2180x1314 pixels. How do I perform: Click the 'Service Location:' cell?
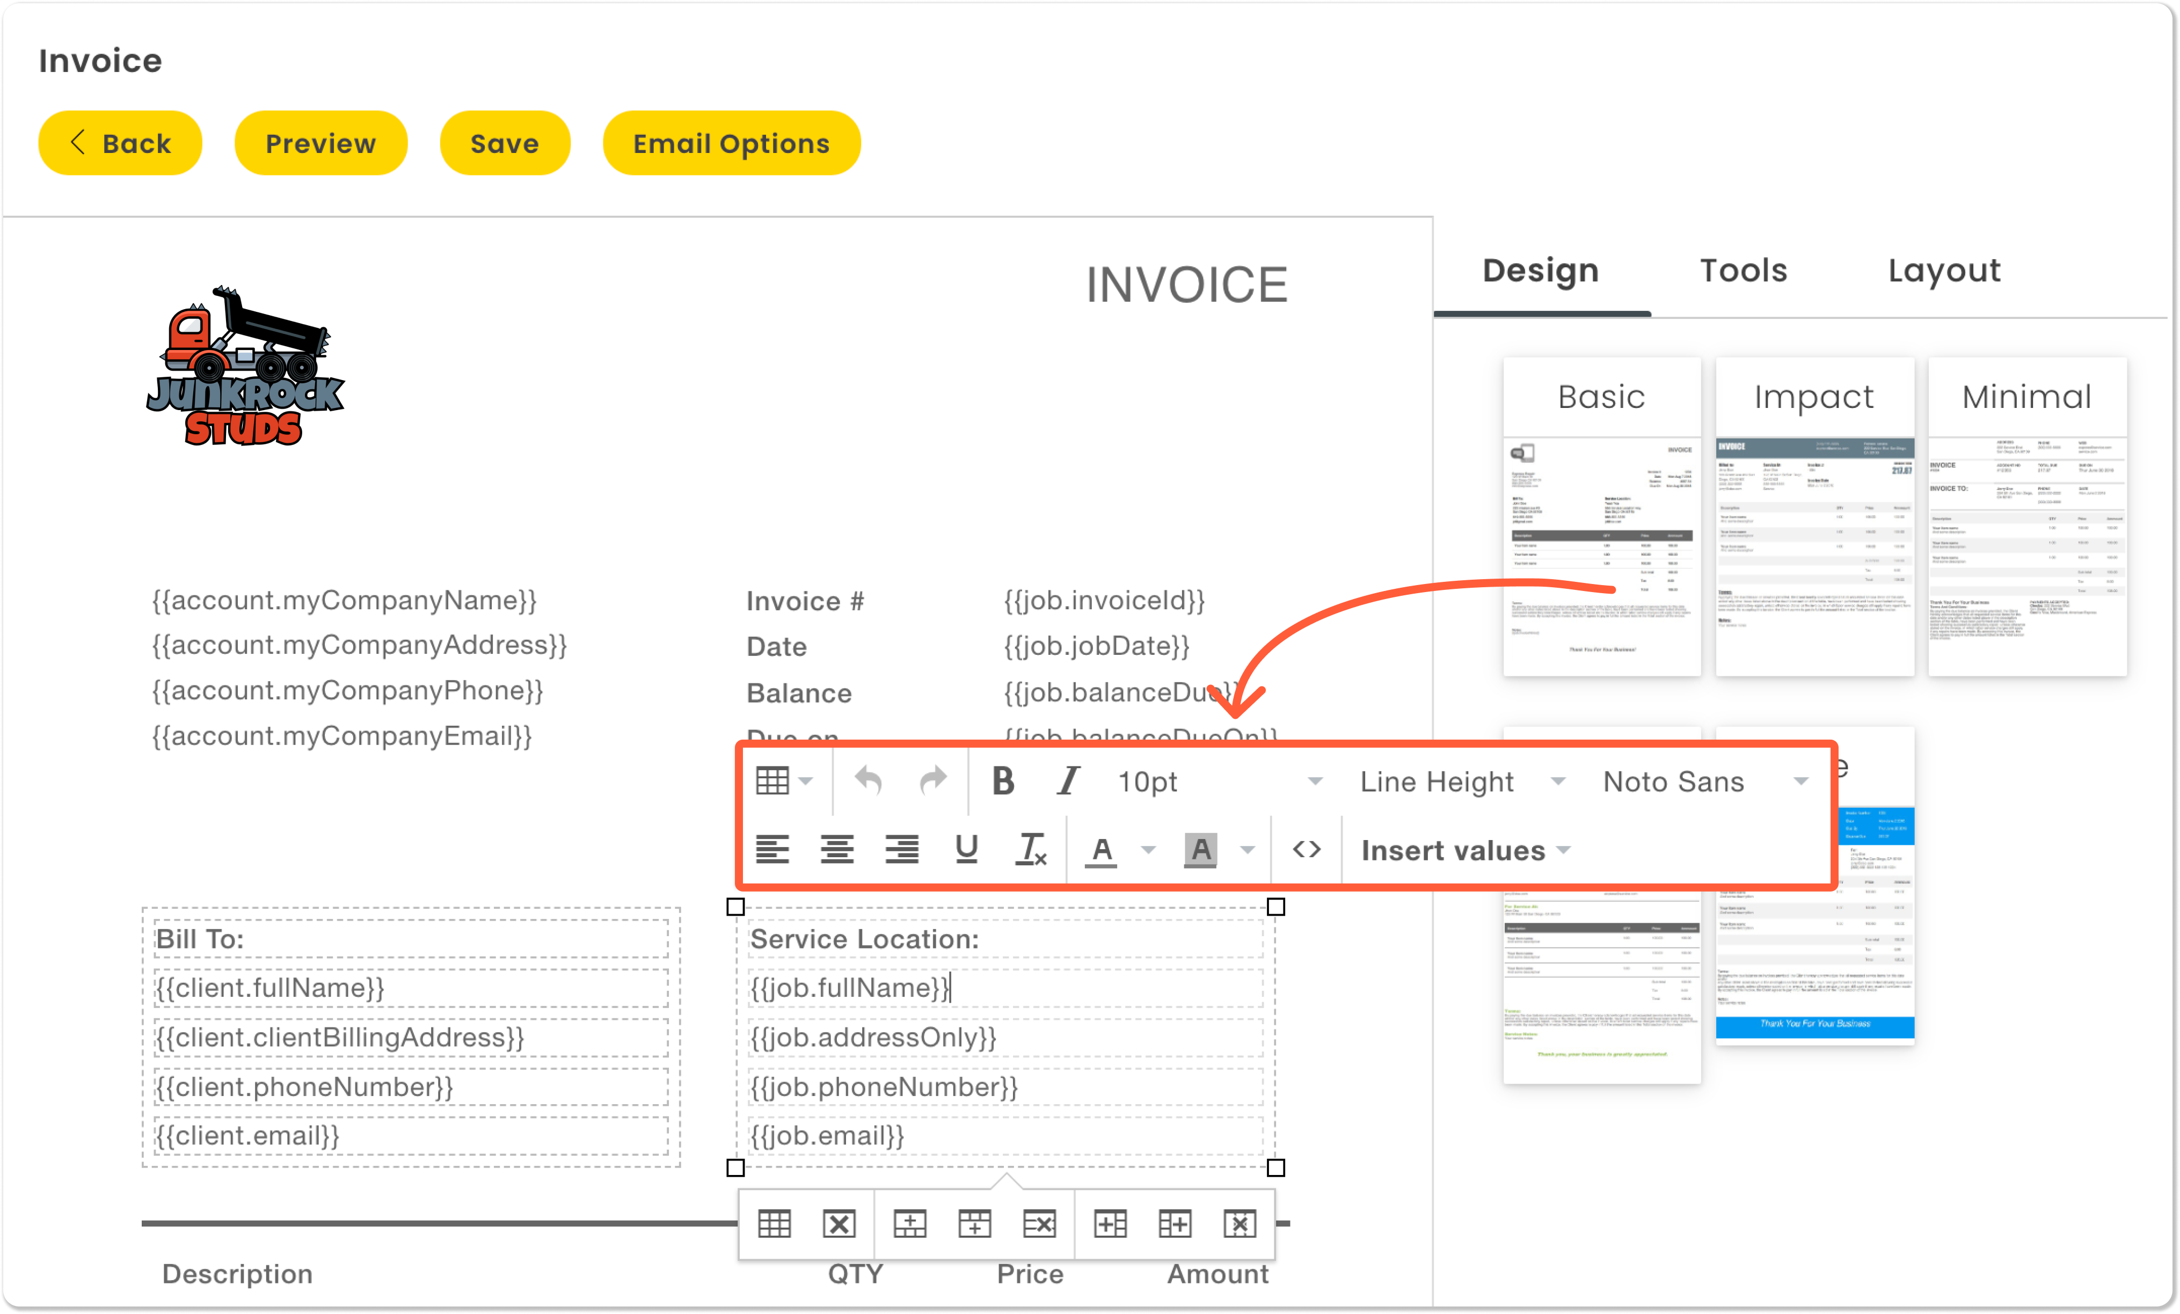[1005, 939]
